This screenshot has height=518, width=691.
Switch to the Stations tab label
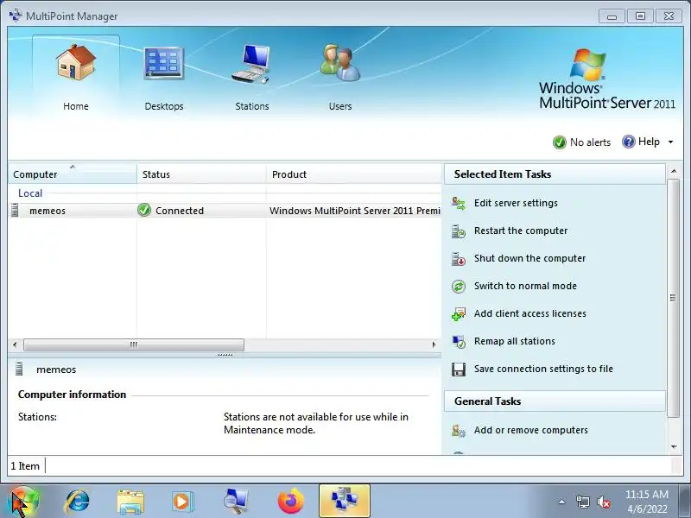pyautogui.click(x=251, y=106)
